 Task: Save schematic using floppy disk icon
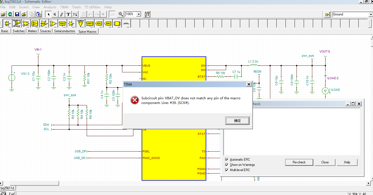tap(17, 14)
